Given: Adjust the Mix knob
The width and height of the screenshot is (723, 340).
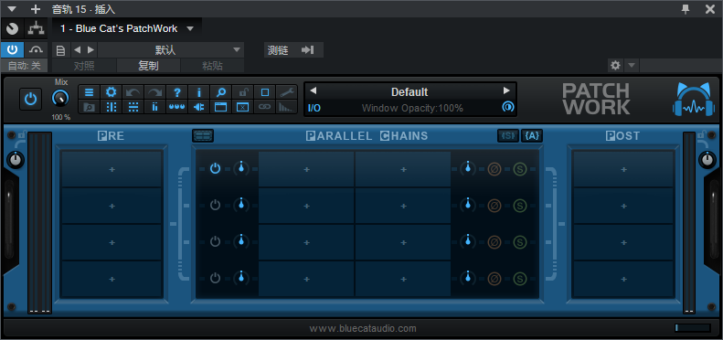Looking at the screenshot, I should [61, 99].
